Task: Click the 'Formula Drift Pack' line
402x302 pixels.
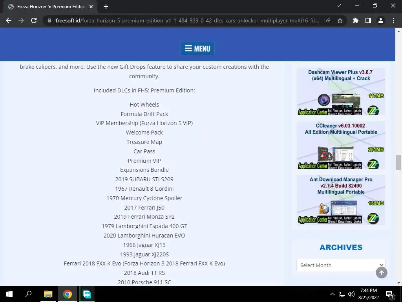Action: point(144,114)
